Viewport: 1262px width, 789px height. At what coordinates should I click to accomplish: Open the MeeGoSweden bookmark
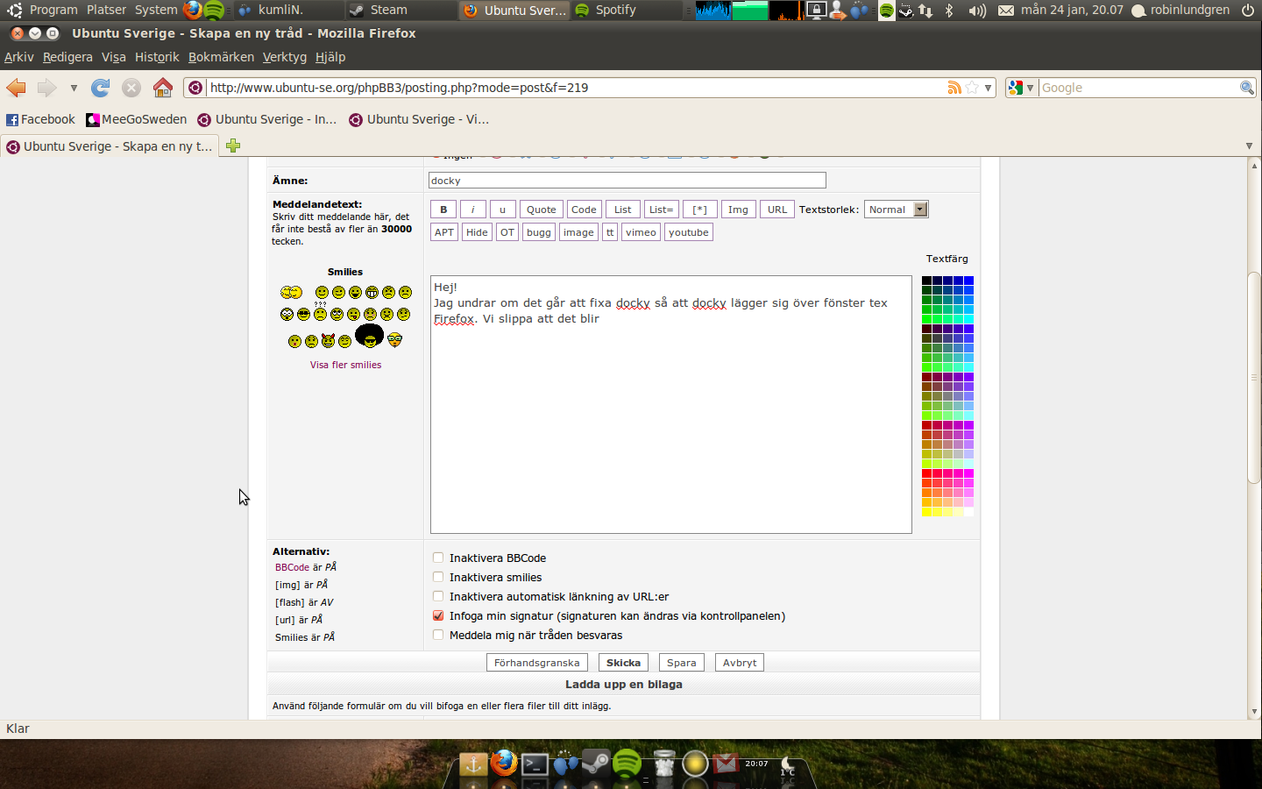click(137, 119)
